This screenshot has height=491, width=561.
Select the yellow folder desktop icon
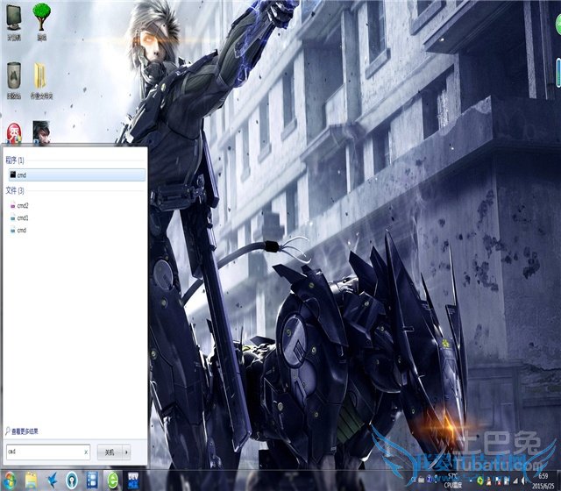tap(41, 81)
